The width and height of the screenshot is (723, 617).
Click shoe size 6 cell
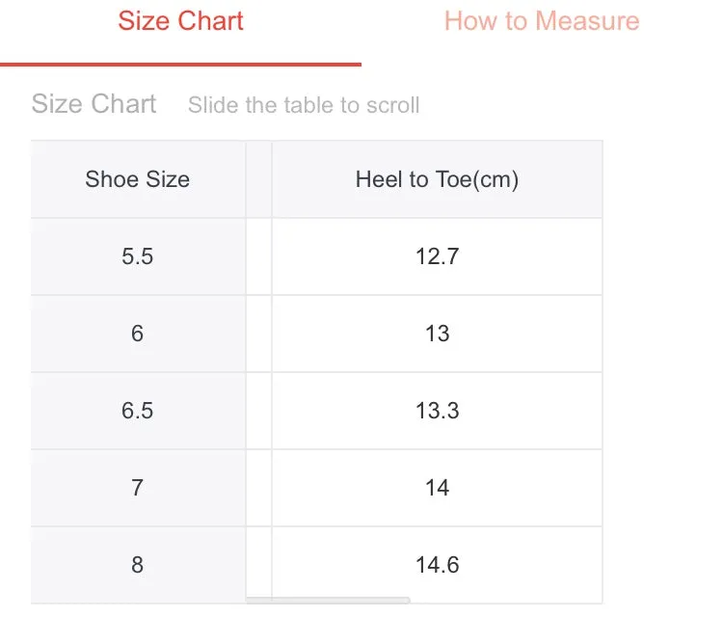pos(138,334)
